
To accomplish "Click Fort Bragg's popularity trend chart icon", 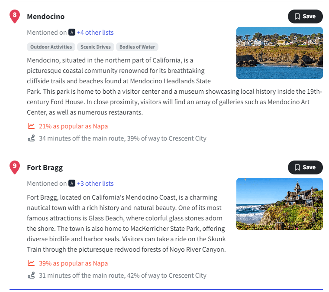I will click(x=31, y=263).
